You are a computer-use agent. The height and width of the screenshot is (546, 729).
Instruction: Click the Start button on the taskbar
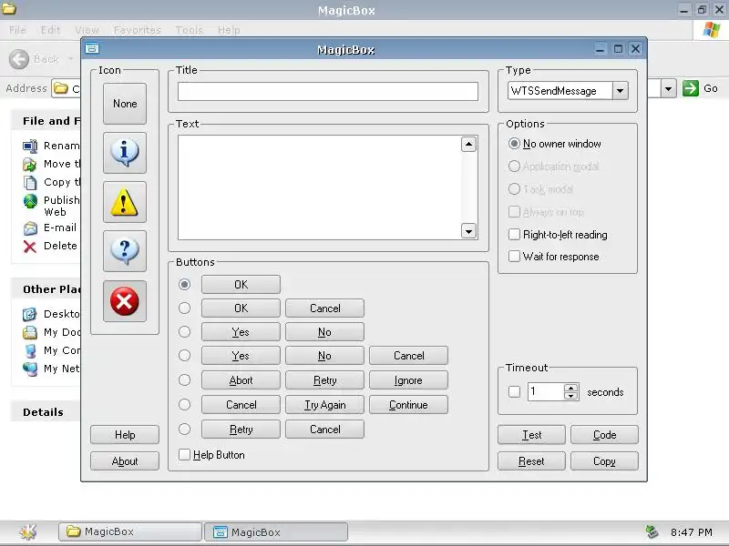pyautogui.click(x=28, y=531)
